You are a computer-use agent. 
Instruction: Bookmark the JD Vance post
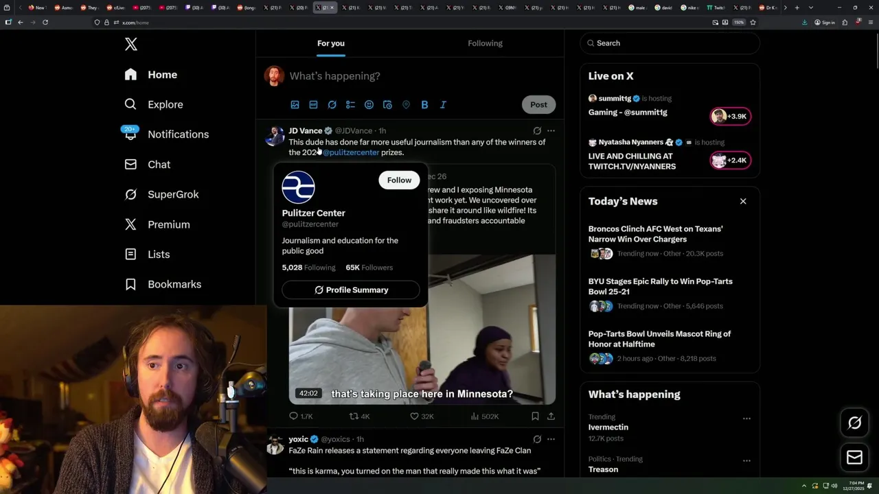(x=535, y=416)
